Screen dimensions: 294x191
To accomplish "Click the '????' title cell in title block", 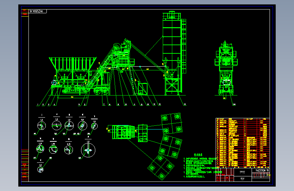I will (x=242, y=172).
